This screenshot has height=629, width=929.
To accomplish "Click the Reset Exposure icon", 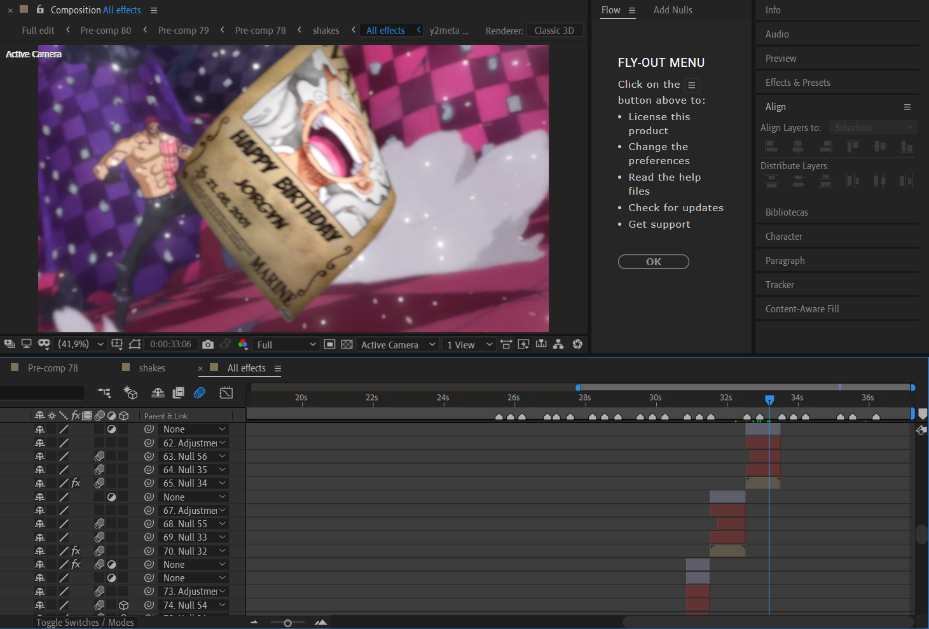I will [x=577, y=344].
